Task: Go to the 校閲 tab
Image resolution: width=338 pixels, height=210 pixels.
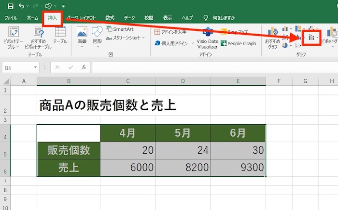Action: [149, 18]
